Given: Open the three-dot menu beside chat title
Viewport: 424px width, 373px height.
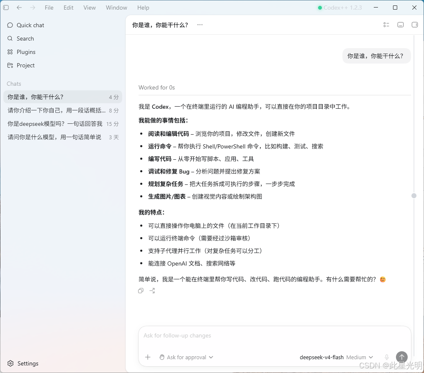Looking at the screenshot, I should (200, 25).
